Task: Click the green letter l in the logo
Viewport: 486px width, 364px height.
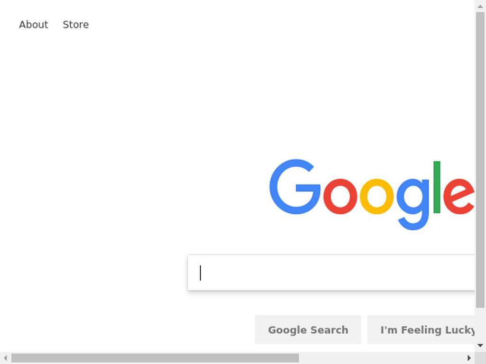Action: coord(437,187)
